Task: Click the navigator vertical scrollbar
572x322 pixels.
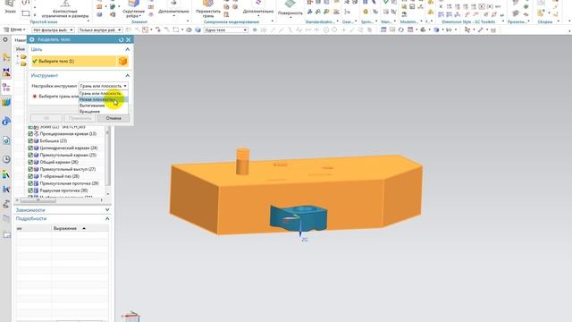Action: pos(107,157)
